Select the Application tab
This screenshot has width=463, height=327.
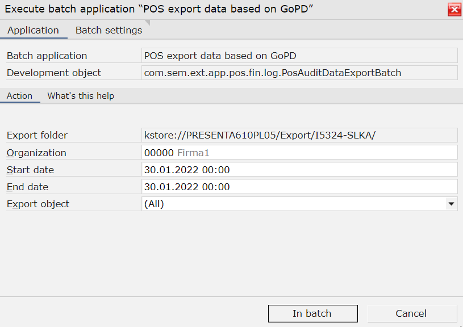click(x=33, y=30)
